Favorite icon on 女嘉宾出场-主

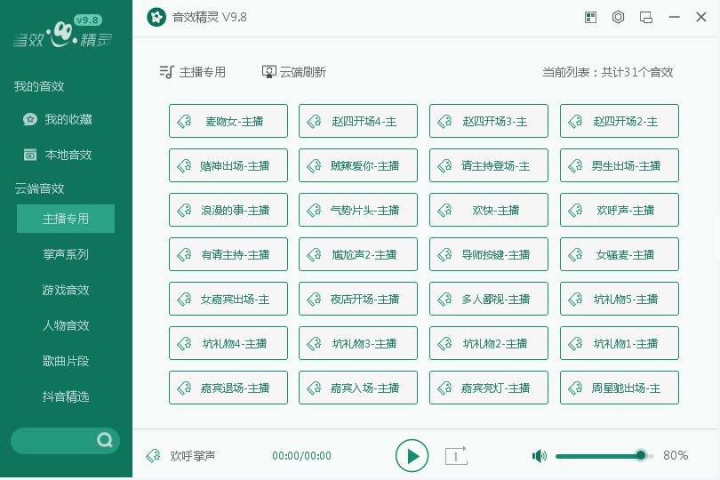[x=184, y=299]
